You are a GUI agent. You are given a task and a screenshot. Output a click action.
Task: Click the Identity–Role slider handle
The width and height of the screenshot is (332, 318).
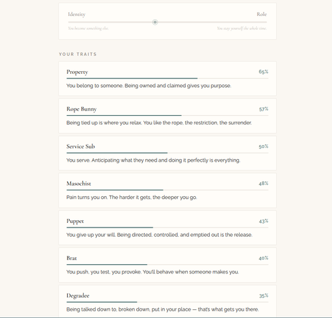coord(155,22)
